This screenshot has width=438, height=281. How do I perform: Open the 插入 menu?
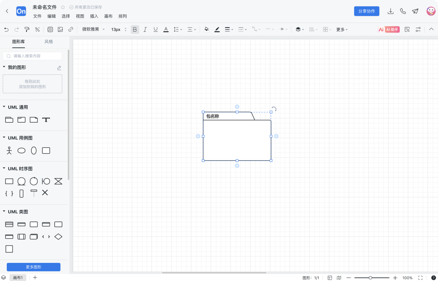[94, 16]
